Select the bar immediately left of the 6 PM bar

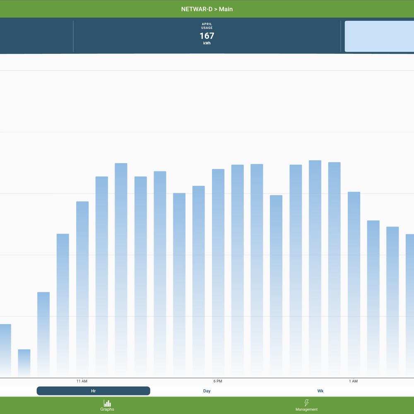coord(199,282)
